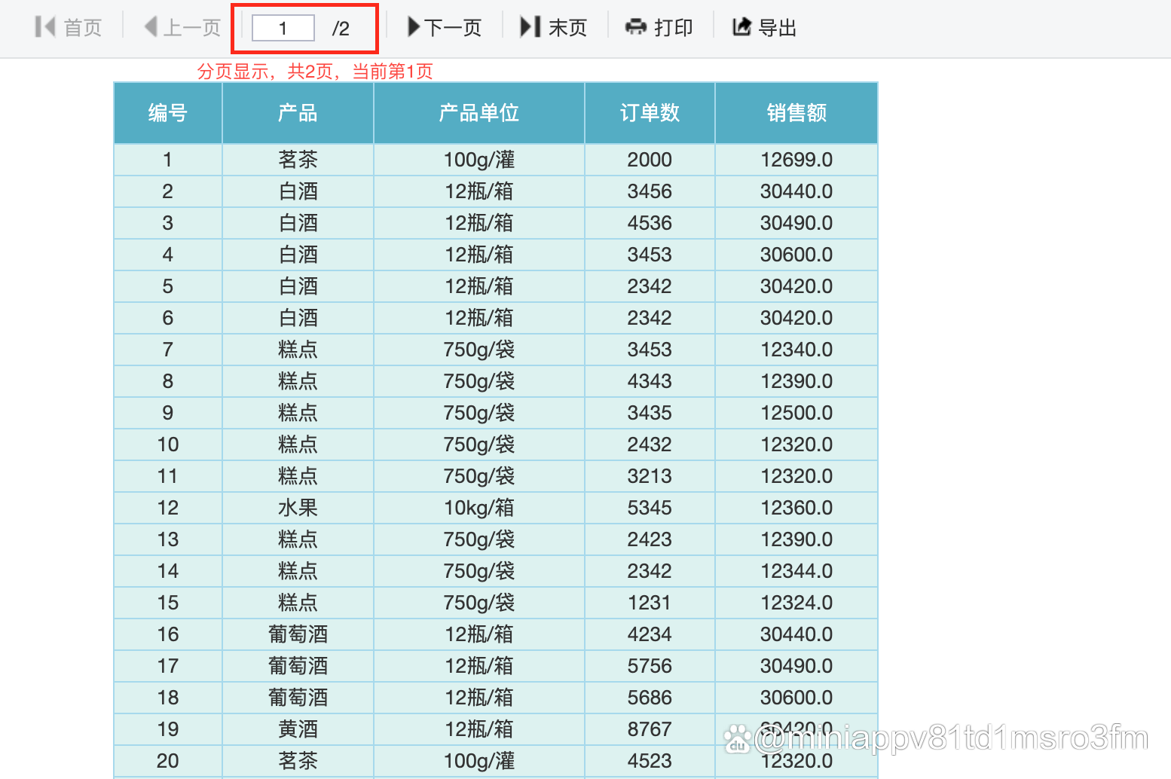Select order count 1231
The image size is (1171, 779).
coord(650,603)
